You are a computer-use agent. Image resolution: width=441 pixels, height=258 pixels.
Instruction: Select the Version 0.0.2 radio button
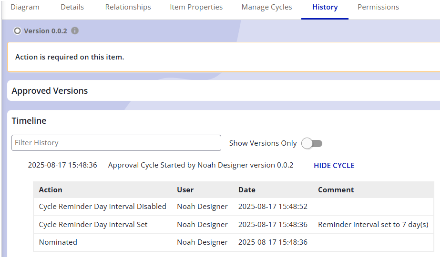click(18, 31)
